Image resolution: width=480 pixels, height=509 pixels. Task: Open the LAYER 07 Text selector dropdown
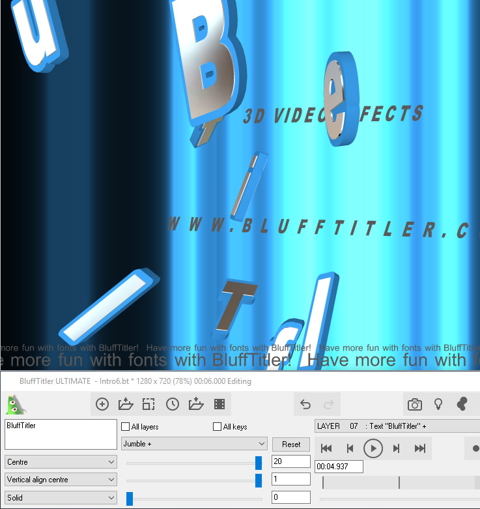point(397,426)
